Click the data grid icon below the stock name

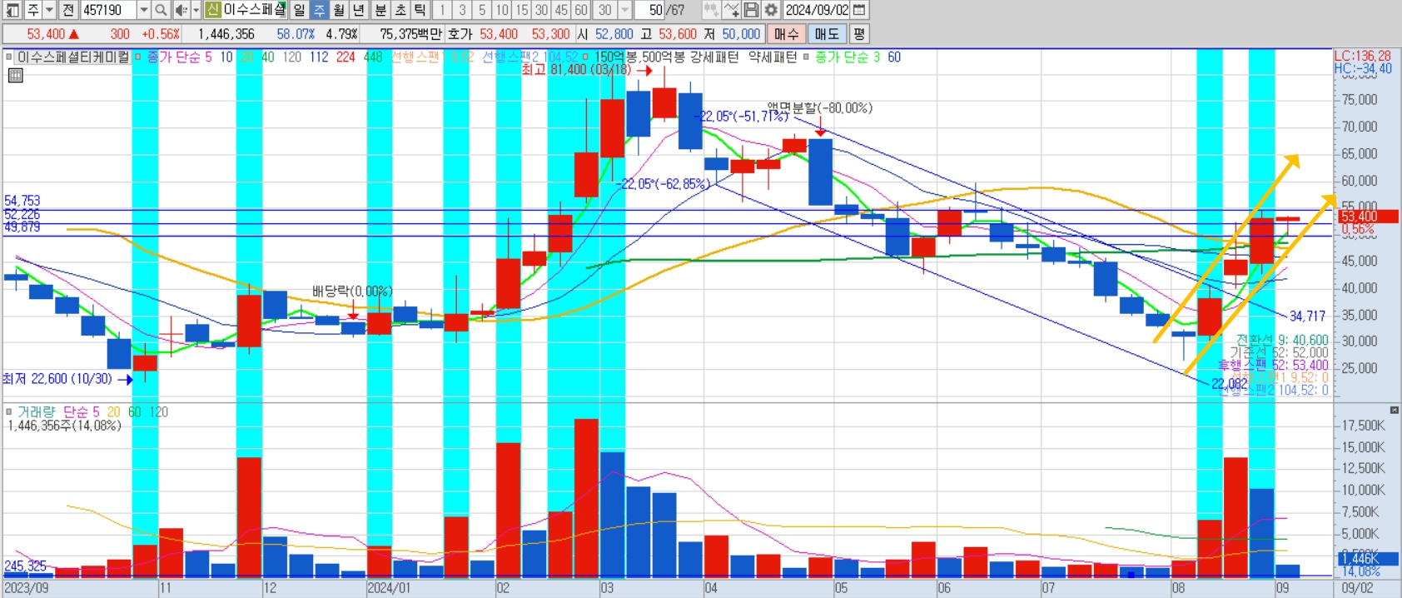click(x=16, y=76)
